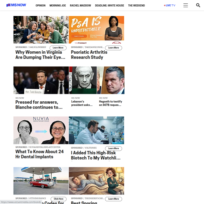
Task: Open Lebanon's president asks headline
Action: (x=82, y=103)
